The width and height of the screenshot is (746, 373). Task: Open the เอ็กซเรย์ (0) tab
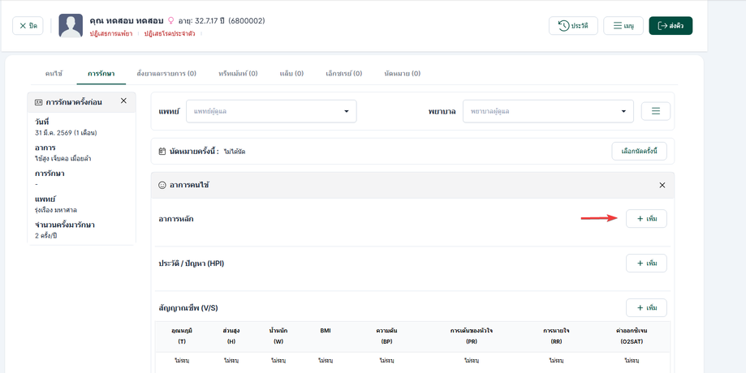[x=343, y=74]
